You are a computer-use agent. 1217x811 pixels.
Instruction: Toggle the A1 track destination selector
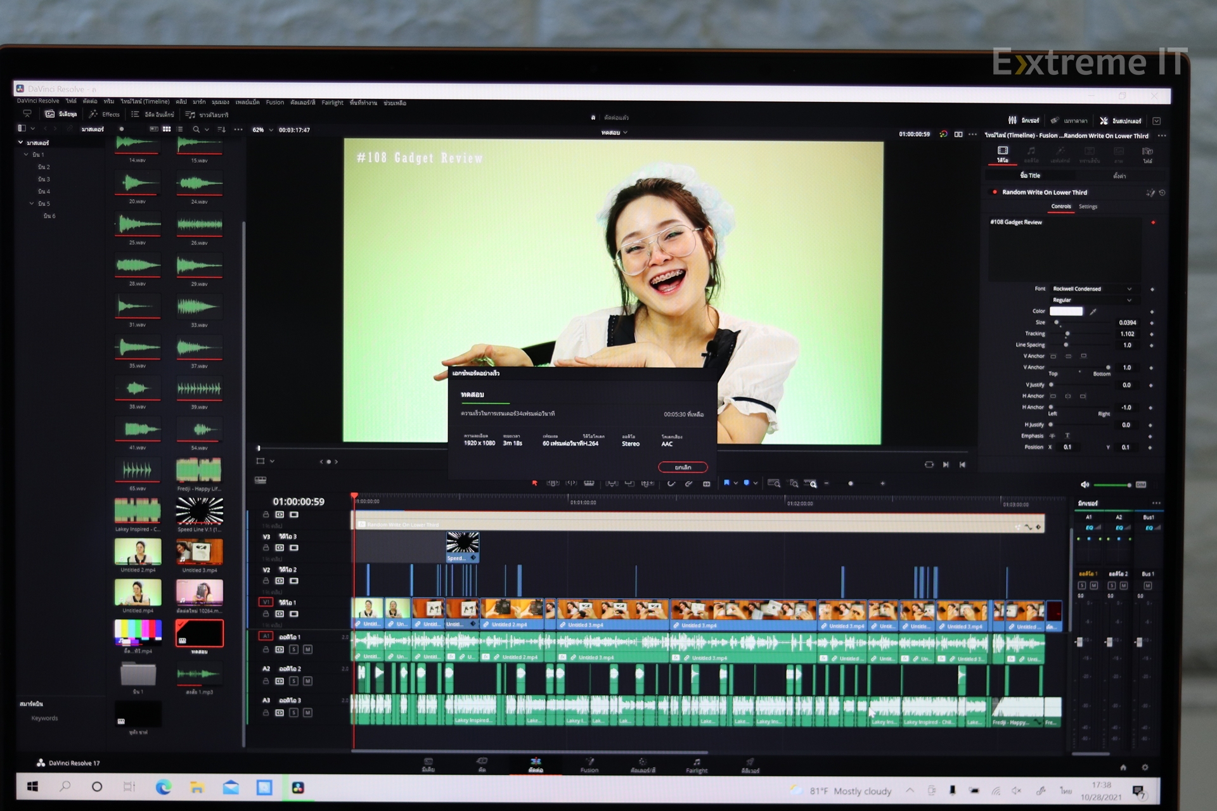pos(266,636)
